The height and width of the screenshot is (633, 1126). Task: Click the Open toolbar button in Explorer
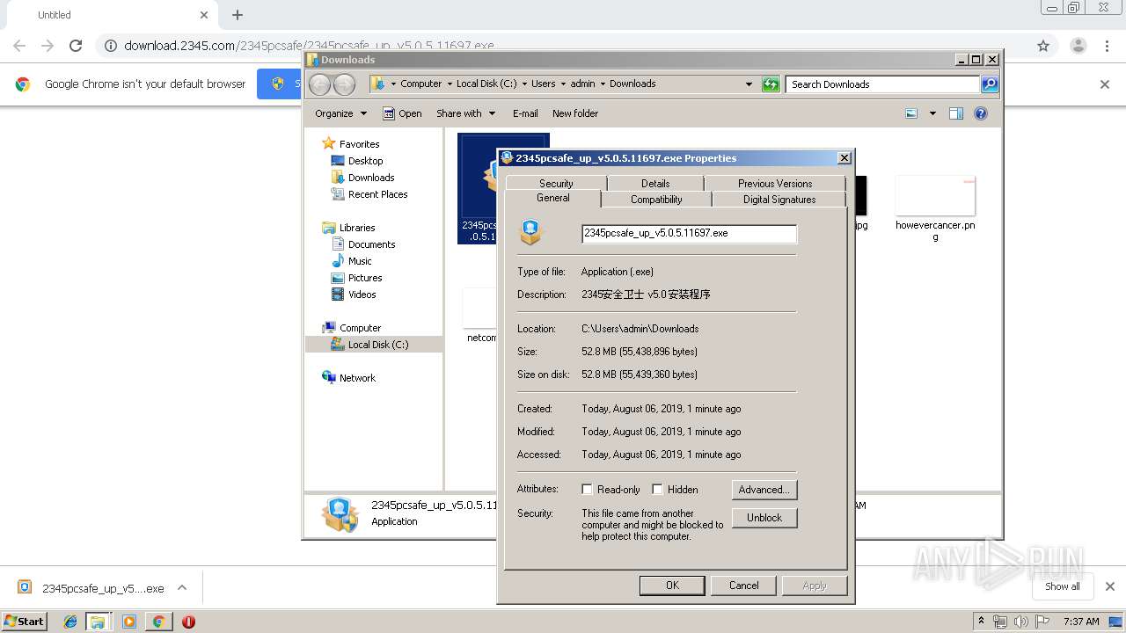coord(403,113)
